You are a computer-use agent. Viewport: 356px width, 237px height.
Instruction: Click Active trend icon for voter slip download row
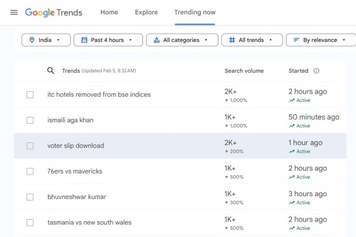(291, 152)
